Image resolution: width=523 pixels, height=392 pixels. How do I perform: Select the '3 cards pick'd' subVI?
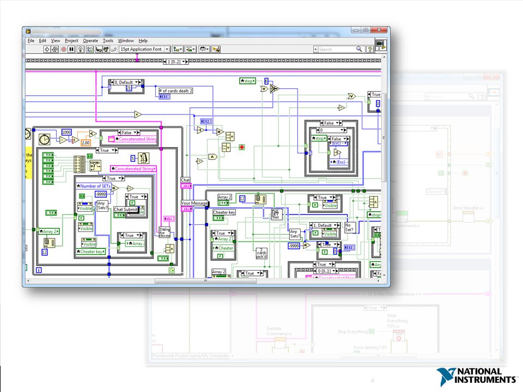pyautogui.click(x=261, y=253)
